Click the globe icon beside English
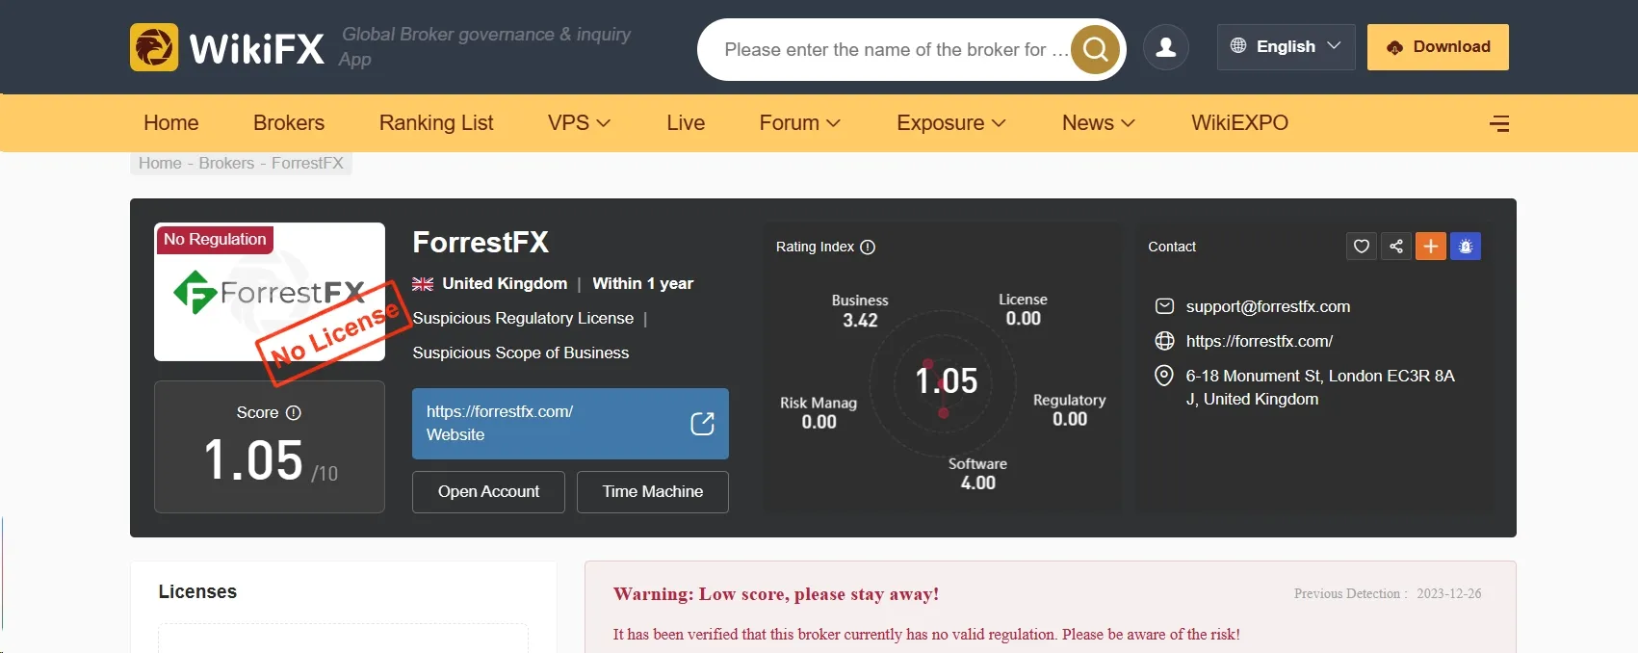The height and width of the screenshot is (653, 1638). coord(1238,46)
